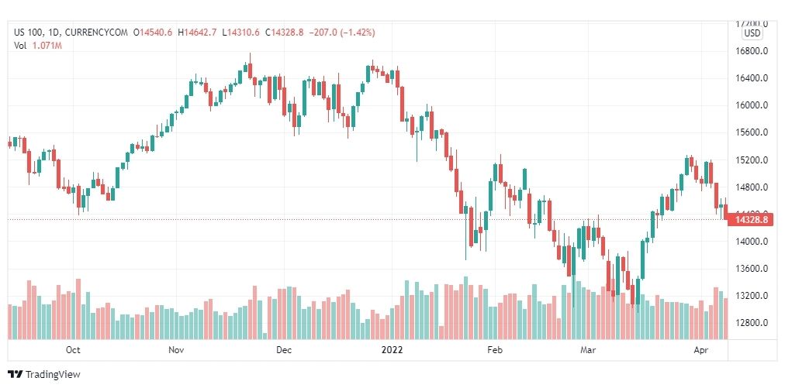785x388 pixels.
Task: Click the CURRENCYCOM exchange label
Action: pos(96,33)
